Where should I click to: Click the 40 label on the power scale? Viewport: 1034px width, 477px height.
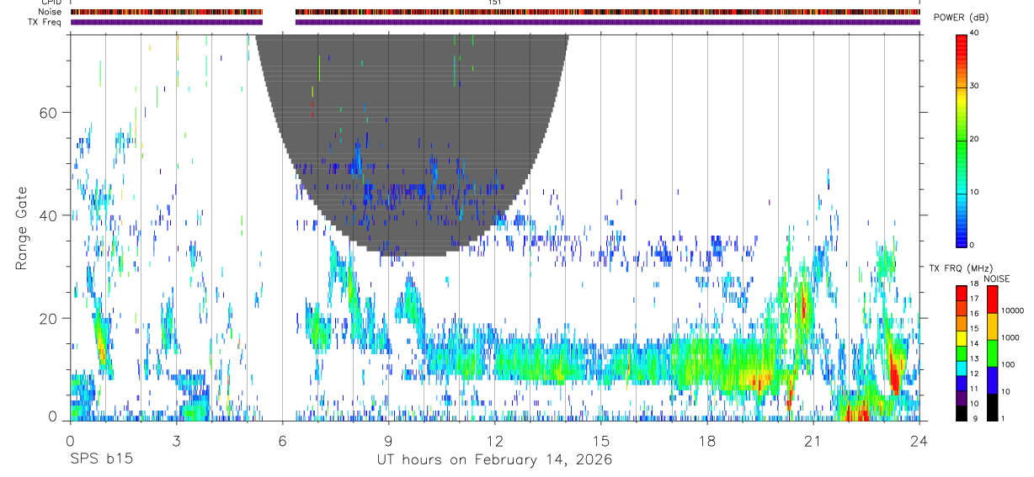975,34
